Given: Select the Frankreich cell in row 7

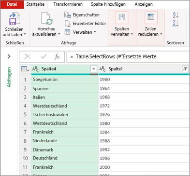Looking at the screenshot, I should 65,132.
